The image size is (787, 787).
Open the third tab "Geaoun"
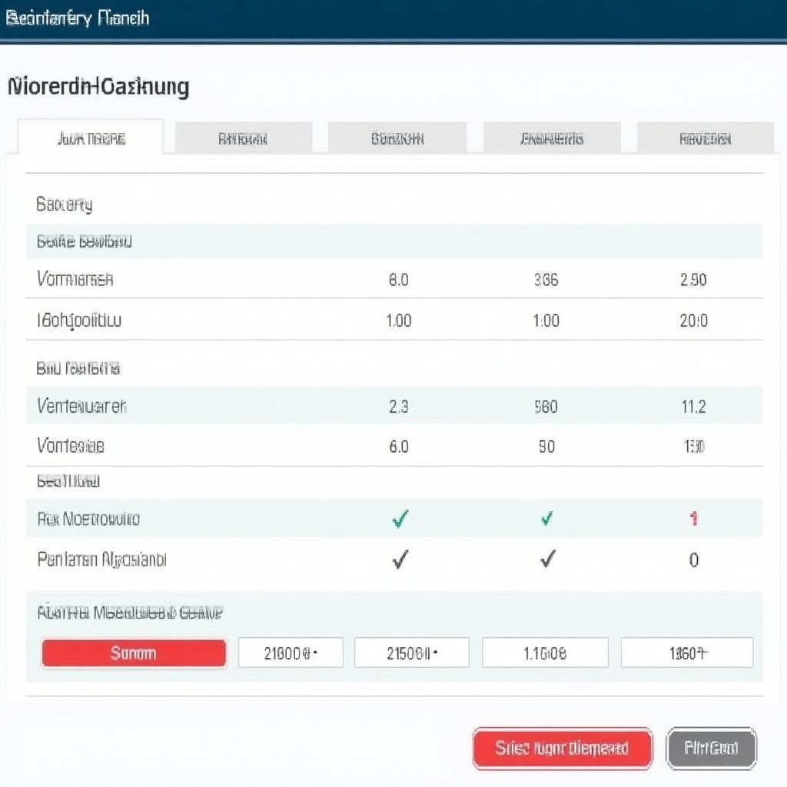click(x=397, y=139)
